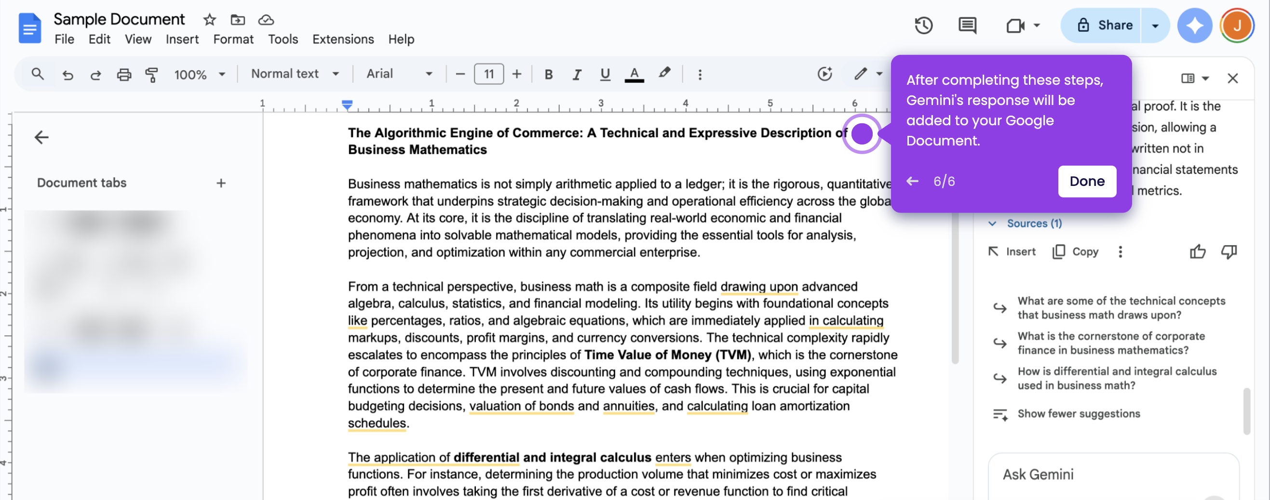Move document to folder icon
The height and width of the screenshot is (500, 1270).
click(238, 20)
